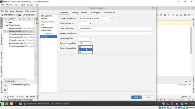
Task: Open the Android view selector dropdown
Action: 11,19
